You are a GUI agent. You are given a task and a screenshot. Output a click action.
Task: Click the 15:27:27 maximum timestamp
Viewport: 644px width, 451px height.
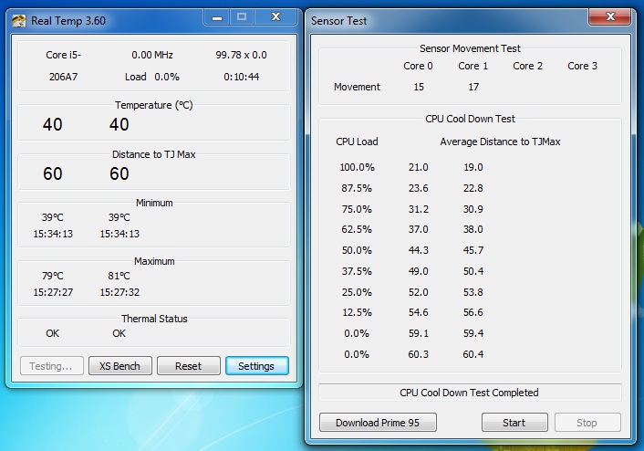(53, 292)
